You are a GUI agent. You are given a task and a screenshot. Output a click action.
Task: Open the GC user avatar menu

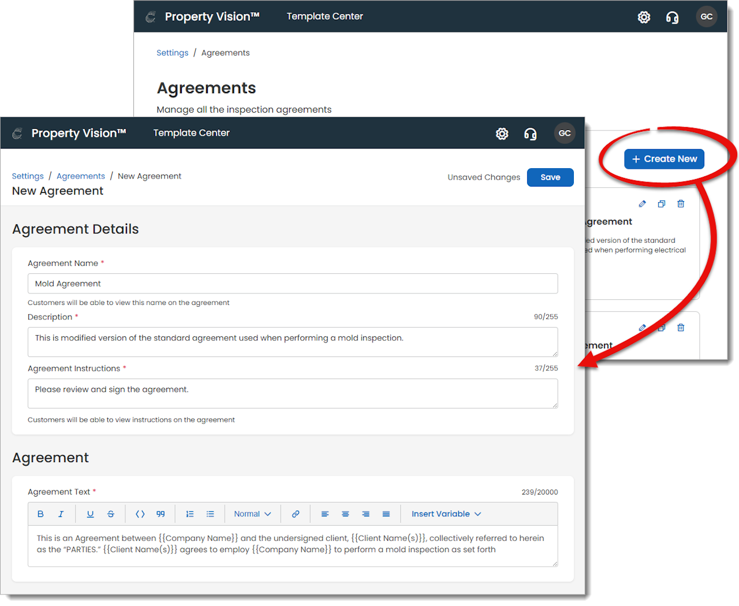pyautogui.click(x=565, y=133)
